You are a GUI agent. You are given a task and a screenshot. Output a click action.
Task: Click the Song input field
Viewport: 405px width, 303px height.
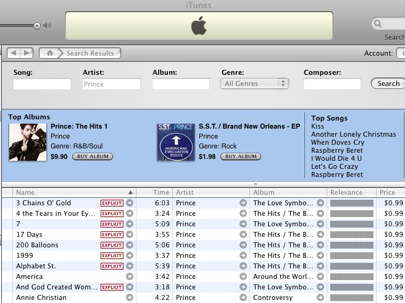click(42, 84)
